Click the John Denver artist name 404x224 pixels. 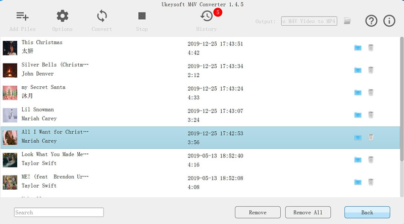coord(37,74)
